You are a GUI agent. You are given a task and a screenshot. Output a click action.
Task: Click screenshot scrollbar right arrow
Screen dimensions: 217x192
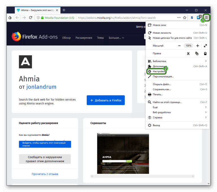coord(193,176)
